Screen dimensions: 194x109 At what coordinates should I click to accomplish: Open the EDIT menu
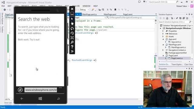pos(9,6)
